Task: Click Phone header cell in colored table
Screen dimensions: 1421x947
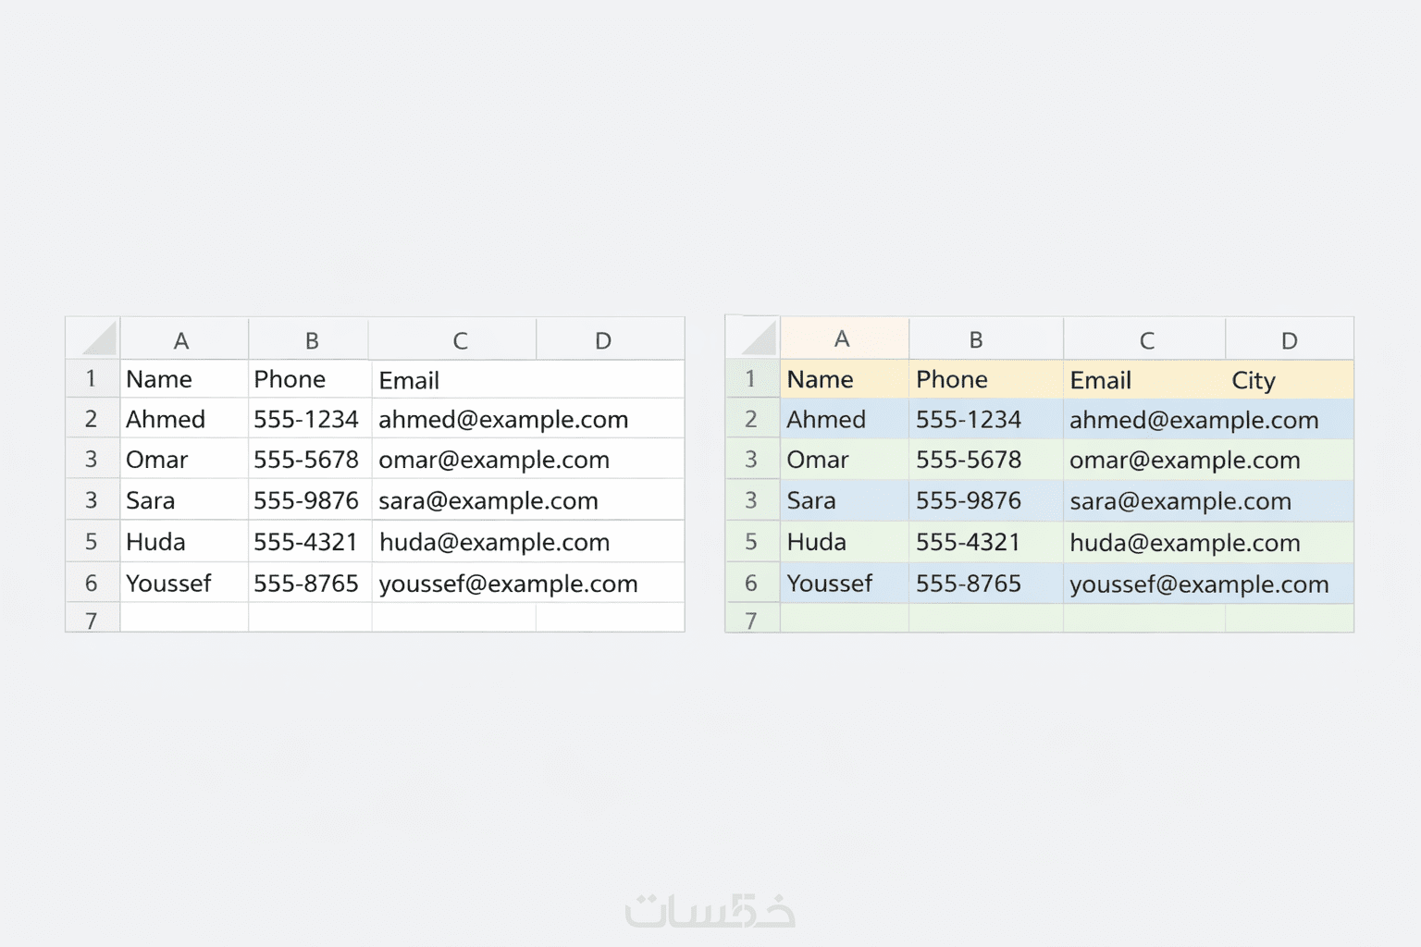Action: 952,379
